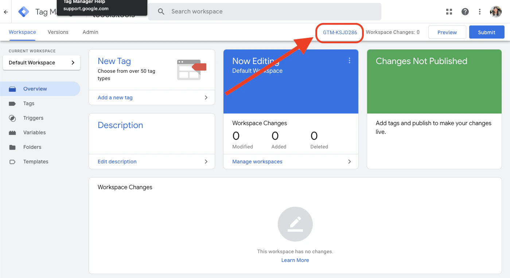Expand the Edit description chevron
510x278 pixels.
point(206,162)
